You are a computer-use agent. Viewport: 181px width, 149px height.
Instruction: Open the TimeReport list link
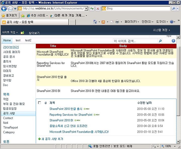(11, 127)
